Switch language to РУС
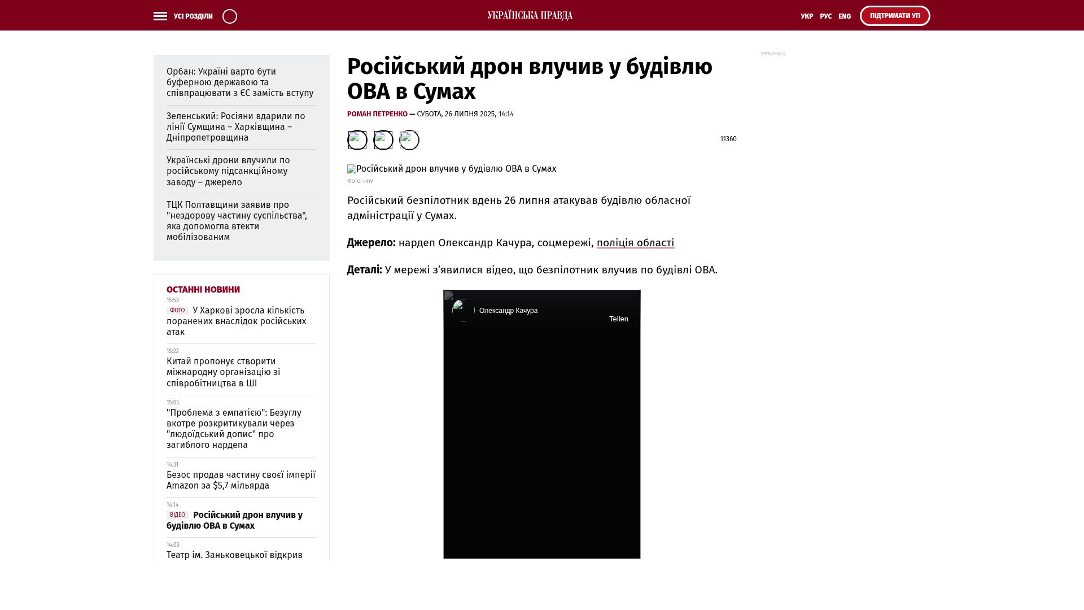This screenshot has height=610, width=1084. tap(825, 16)
